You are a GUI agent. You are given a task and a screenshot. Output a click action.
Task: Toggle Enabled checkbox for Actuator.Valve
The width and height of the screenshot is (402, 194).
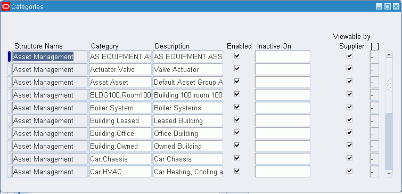coord(237,69)
